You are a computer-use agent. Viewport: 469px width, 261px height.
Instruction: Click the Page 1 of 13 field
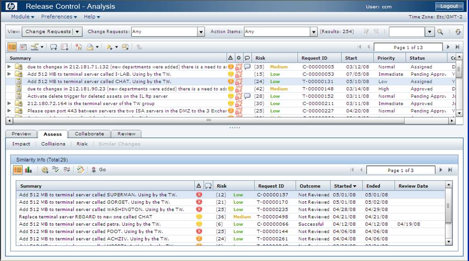click(408, 47)
